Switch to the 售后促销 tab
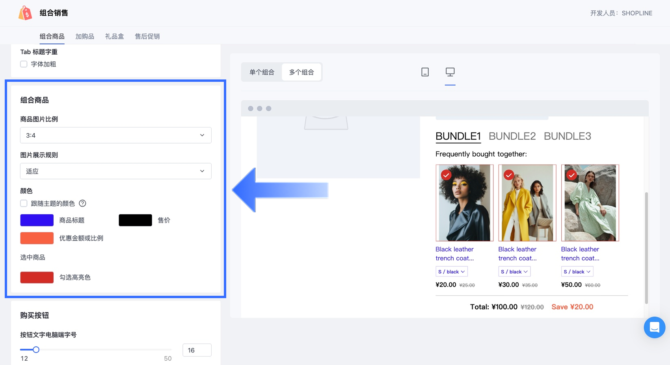The width and height of the screenshot is (670, 365). [x=147, y=36]
